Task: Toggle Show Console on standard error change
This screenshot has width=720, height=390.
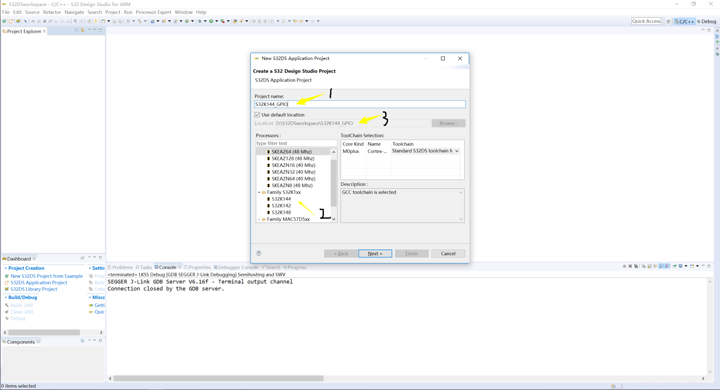Action: point(667,266)
